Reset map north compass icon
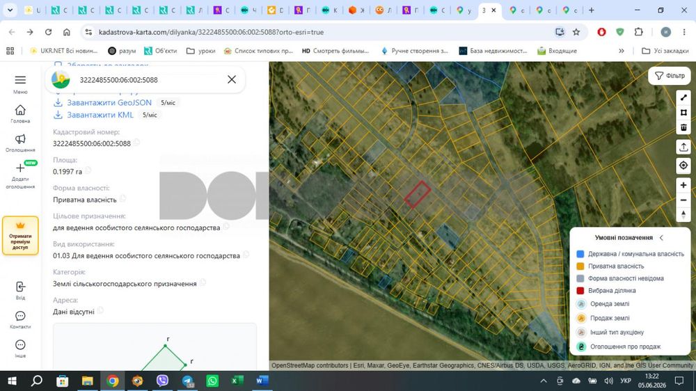 pos(683,215)
